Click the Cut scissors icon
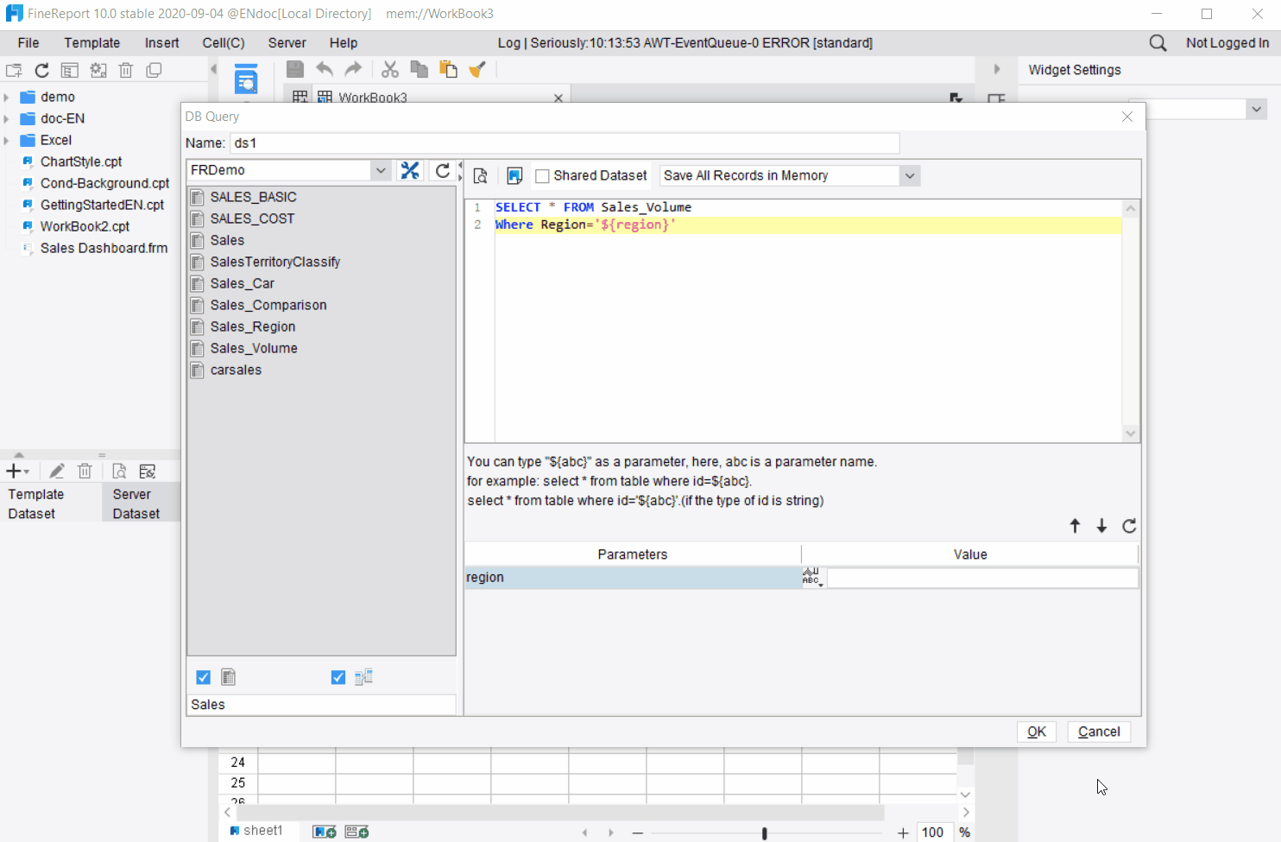The image size is (1281, 842). coord(390,69)
